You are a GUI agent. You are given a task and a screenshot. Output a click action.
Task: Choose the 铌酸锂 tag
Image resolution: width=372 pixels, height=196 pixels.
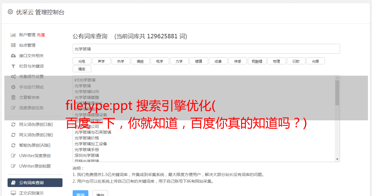pos(257,61)
